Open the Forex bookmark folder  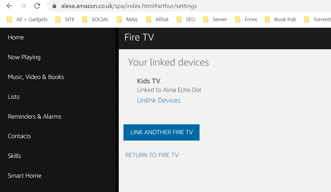point(246,19)
